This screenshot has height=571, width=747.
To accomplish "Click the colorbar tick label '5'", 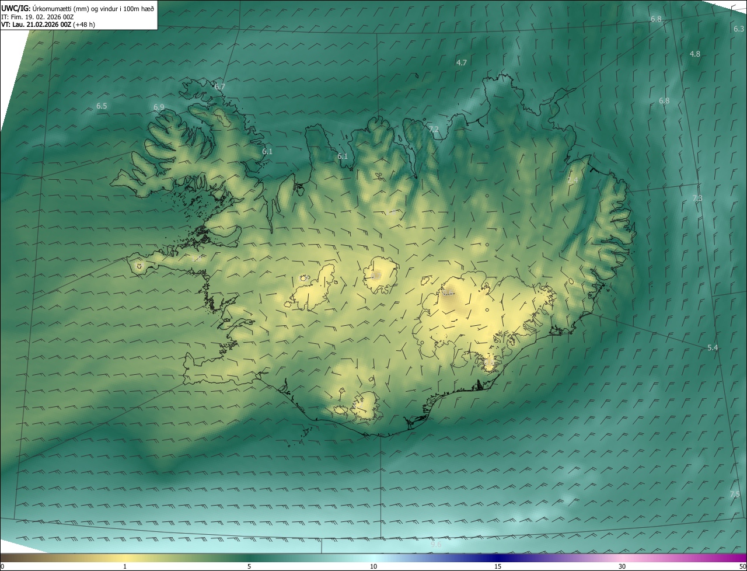I will tap(249, 566).
